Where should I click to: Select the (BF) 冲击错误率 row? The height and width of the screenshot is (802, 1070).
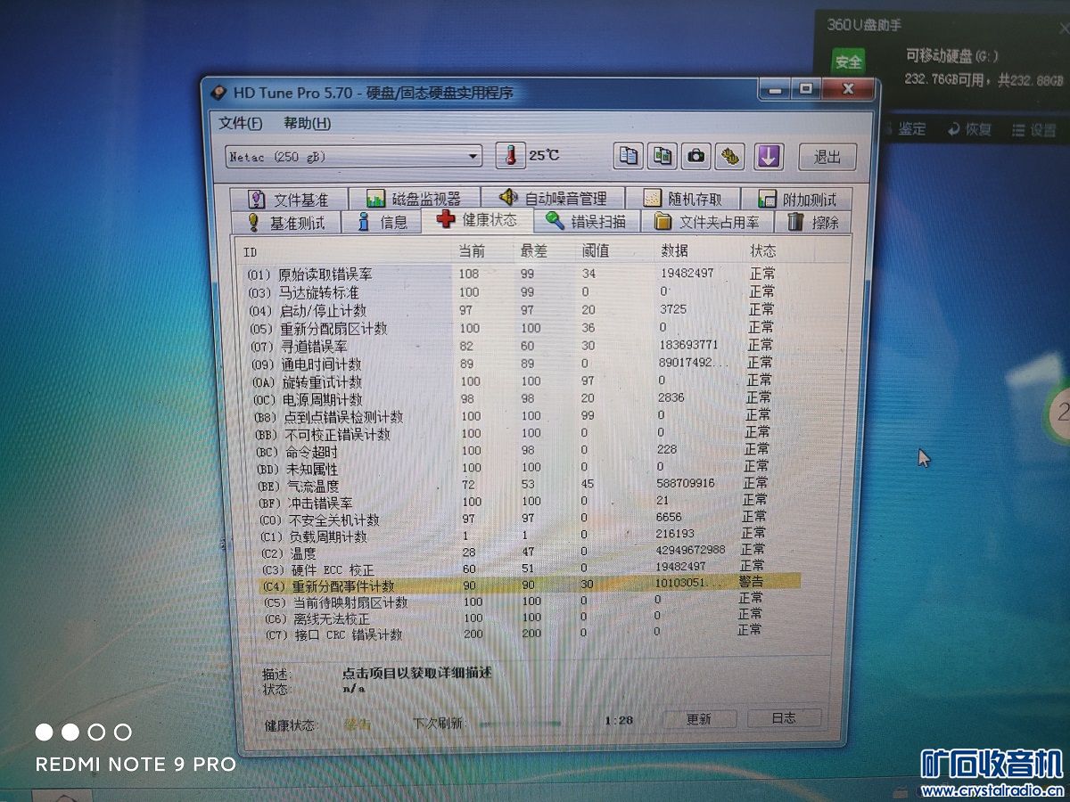[513, 502]
